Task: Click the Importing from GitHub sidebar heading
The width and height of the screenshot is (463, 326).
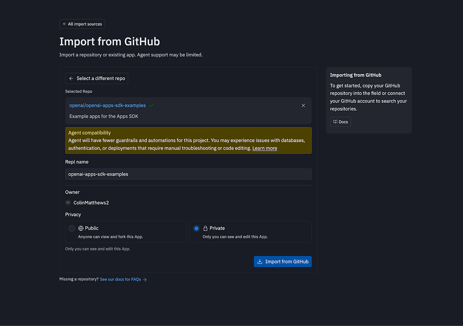Action: [355, 75]
